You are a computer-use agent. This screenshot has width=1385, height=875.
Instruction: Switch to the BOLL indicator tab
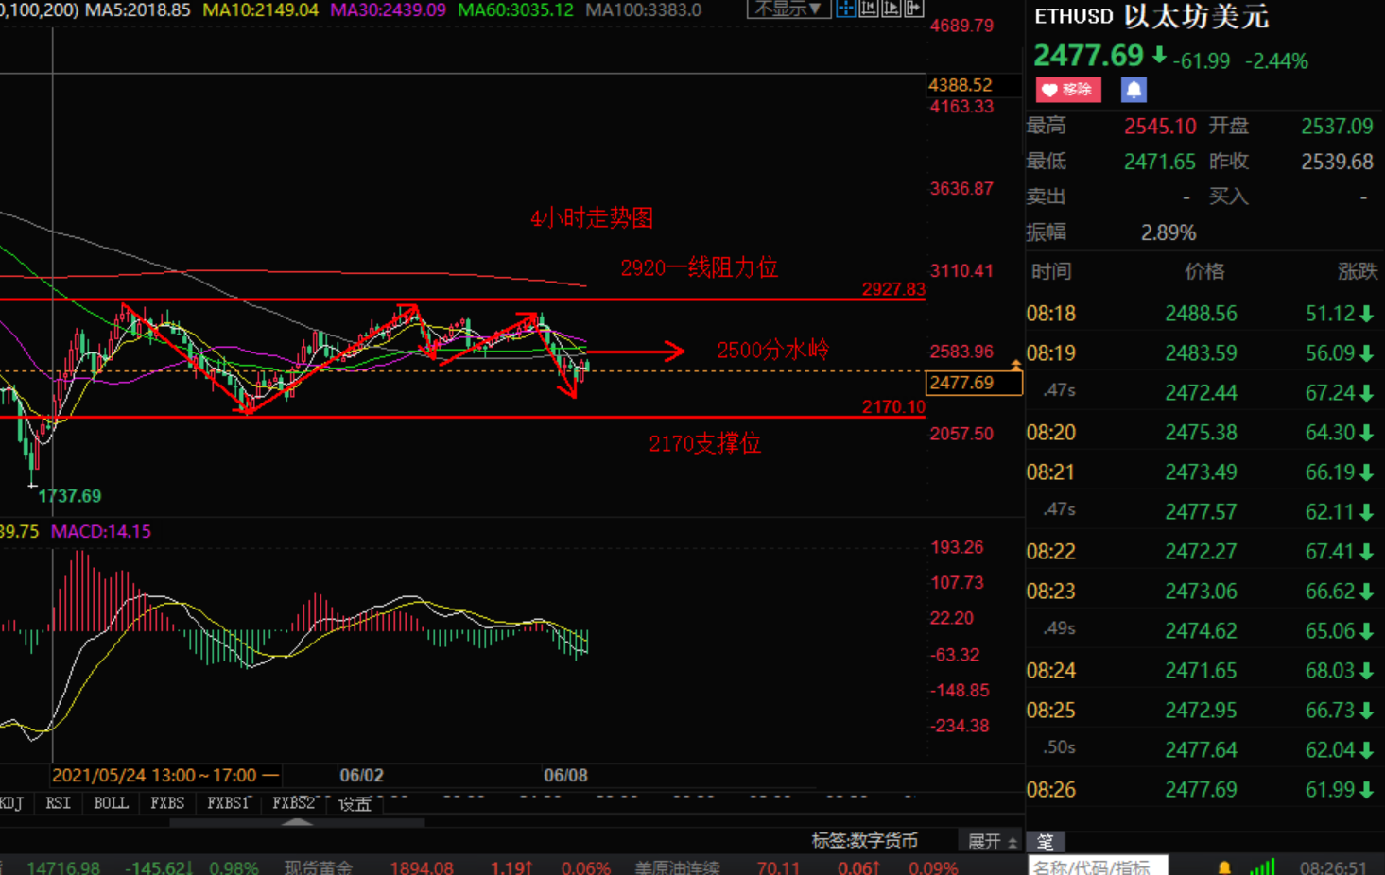111,803
